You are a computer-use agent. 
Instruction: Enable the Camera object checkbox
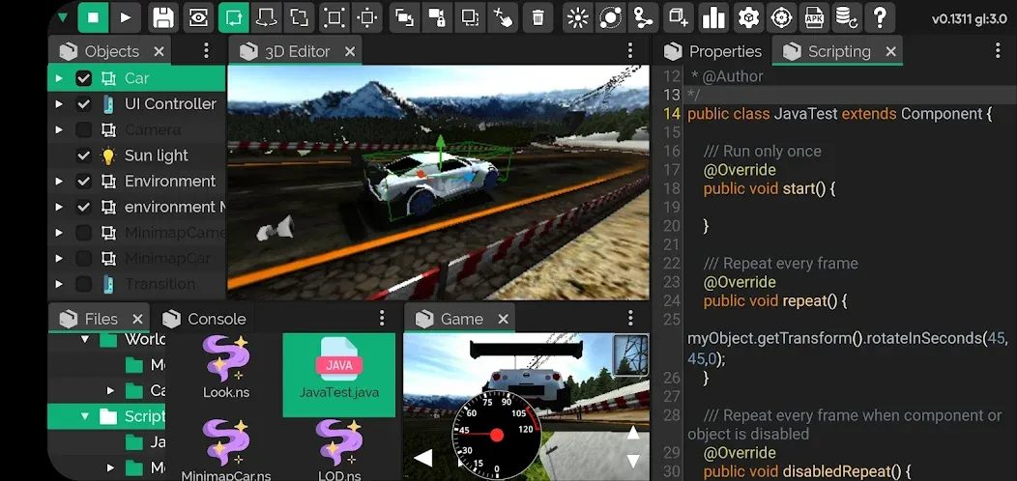[x=84, y=129]
